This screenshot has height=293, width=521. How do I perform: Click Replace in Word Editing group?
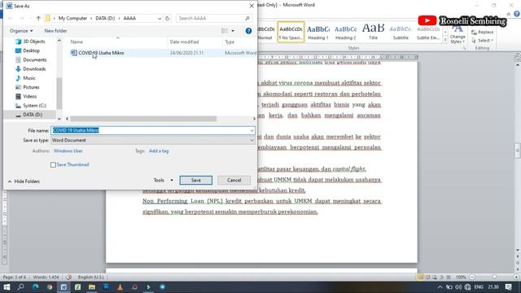coord(483,33)
